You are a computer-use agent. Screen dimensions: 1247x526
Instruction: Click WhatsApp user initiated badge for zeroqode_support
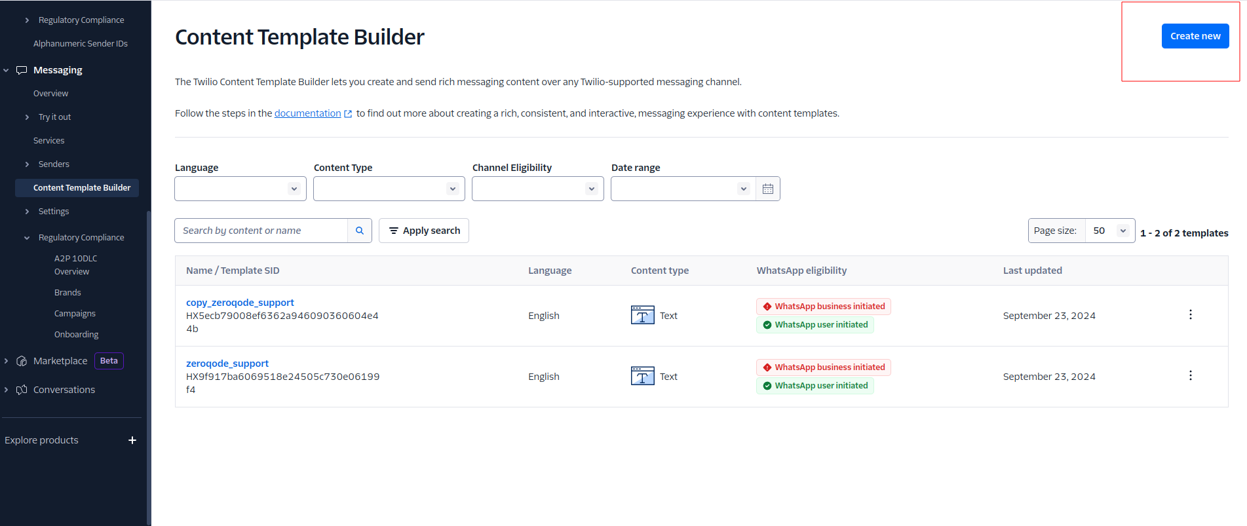tap(815, 386)
